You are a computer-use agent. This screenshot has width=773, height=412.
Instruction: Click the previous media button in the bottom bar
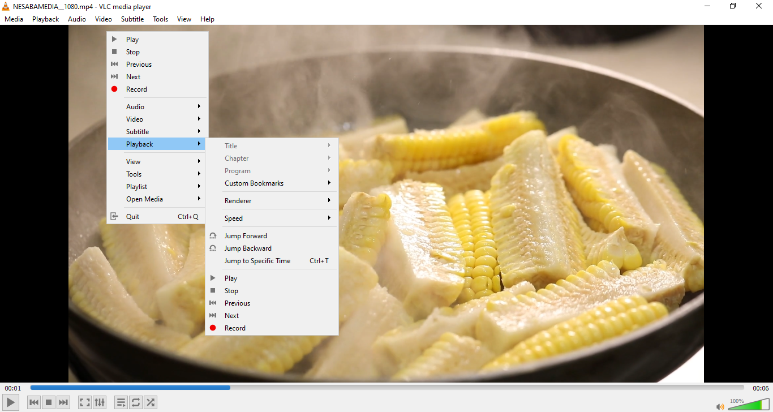34,402
